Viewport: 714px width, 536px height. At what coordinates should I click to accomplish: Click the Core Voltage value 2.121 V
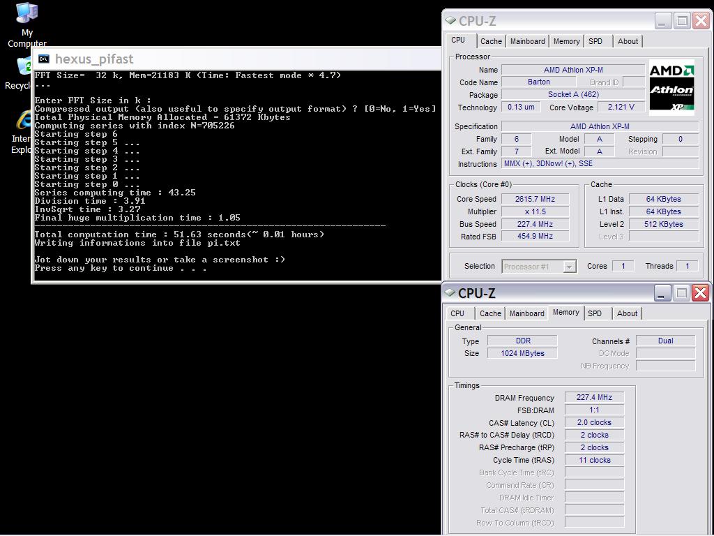pos(621,107)
